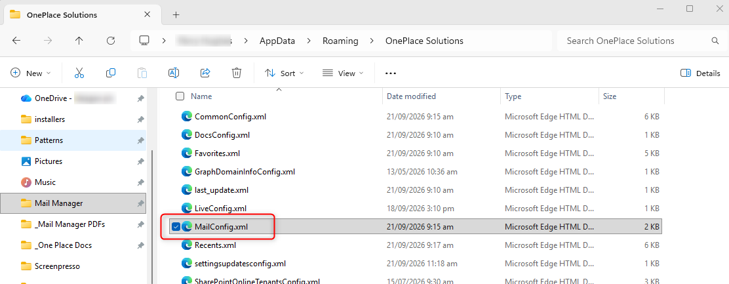Viewport: 729px width, 284px height.
Task: Expand the chevron before OnePlace Solutions breadcrumb
Action: tap(372, 41)
